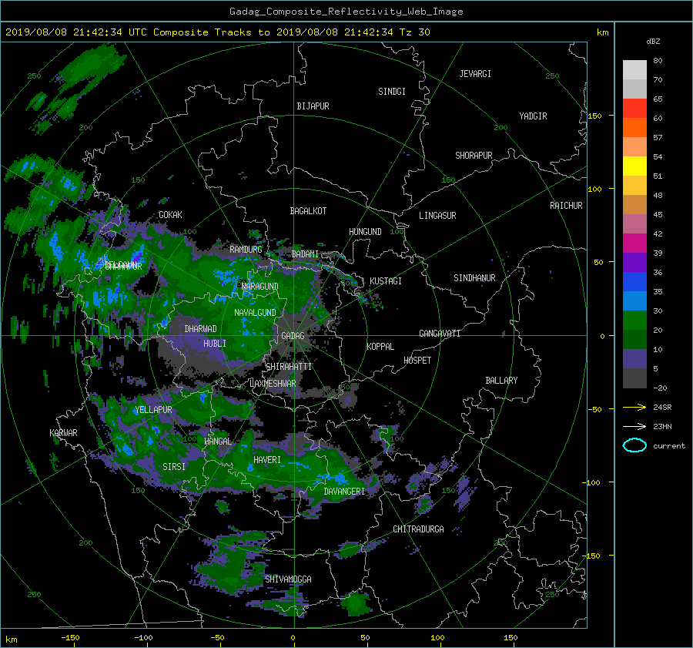Click the NARAGUND city label

coord(260,287)
